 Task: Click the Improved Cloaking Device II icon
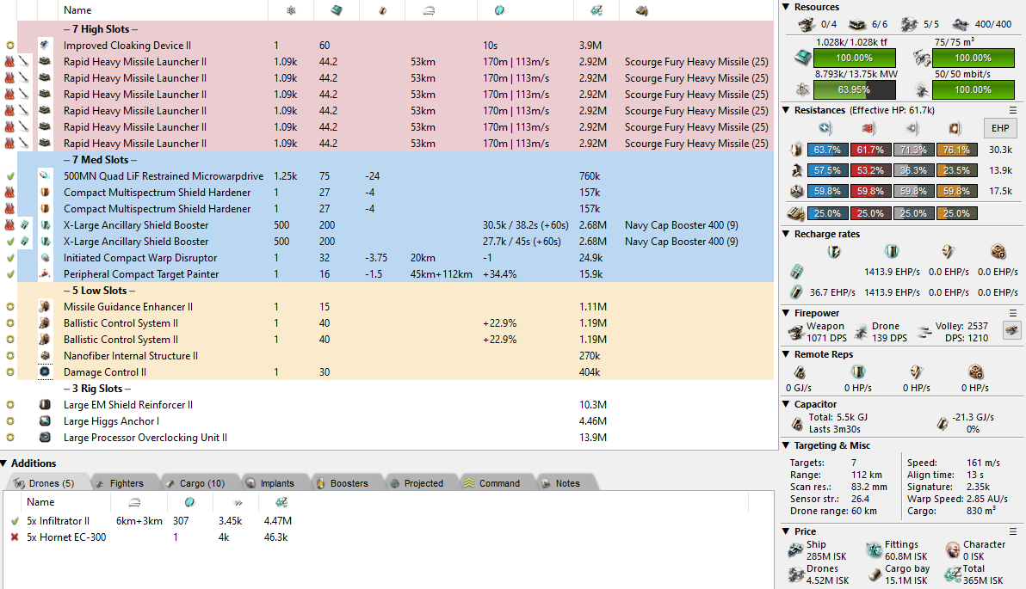click(x=46, y=46)
